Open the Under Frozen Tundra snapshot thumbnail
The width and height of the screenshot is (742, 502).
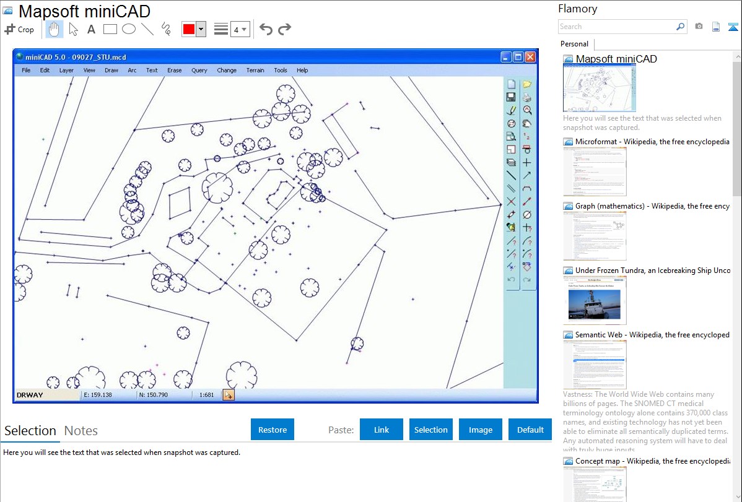coord(595,300)
